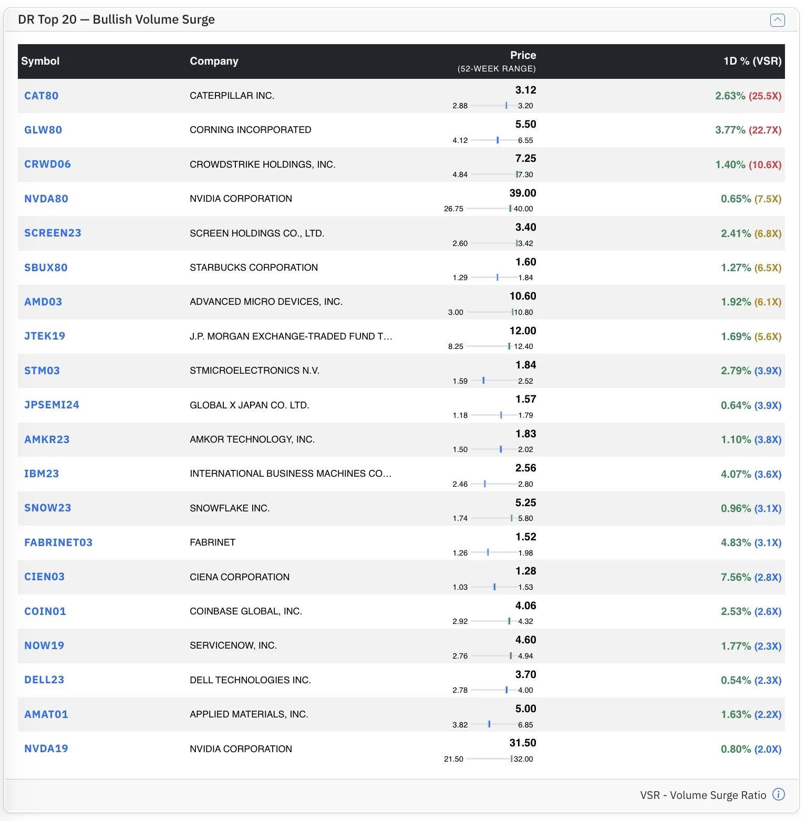Viewport: 806px width, 821px height.
Task: Click the 39.00 price for NVDA80
Action: point(523,193)
